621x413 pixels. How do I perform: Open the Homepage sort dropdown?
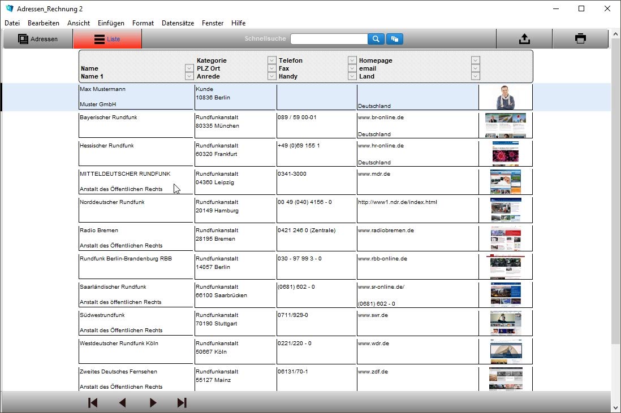pos(475,60)
